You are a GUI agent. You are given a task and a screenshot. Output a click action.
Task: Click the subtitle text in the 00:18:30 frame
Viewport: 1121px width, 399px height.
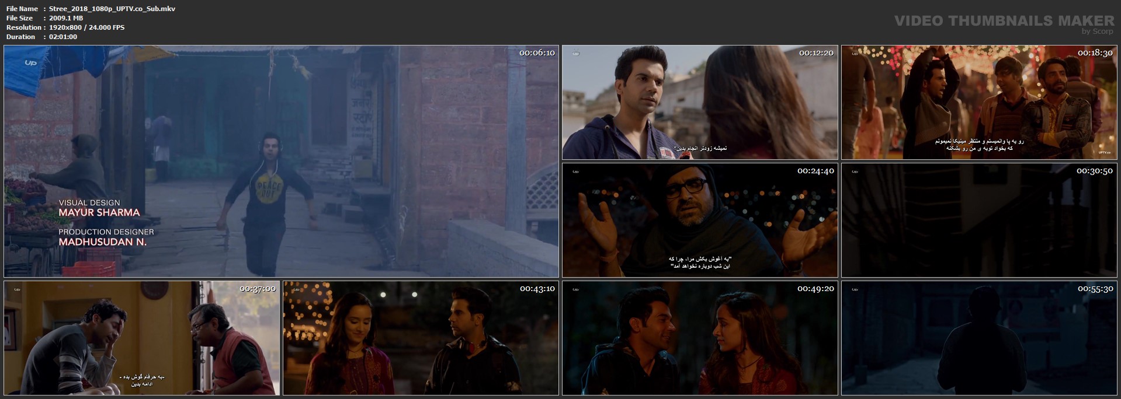coord(979,145)
